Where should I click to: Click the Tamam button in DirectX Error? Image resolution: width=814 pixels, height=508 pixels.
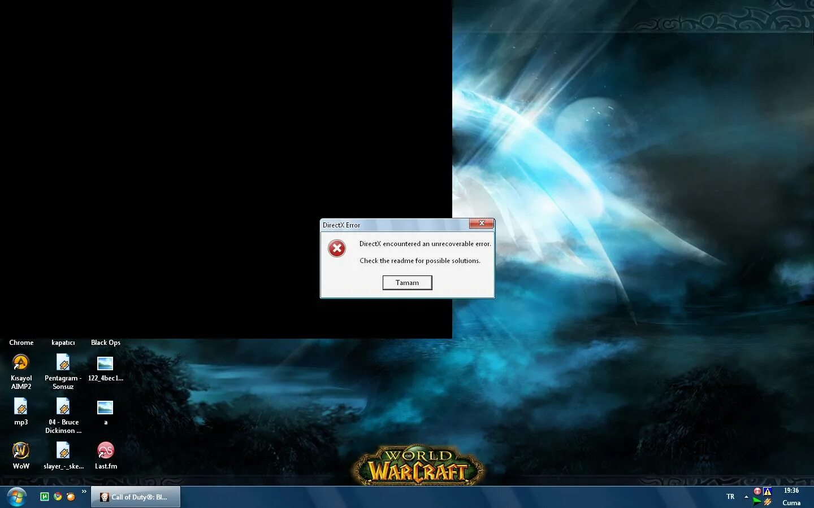pyautogui.click(x=407, y=283)
